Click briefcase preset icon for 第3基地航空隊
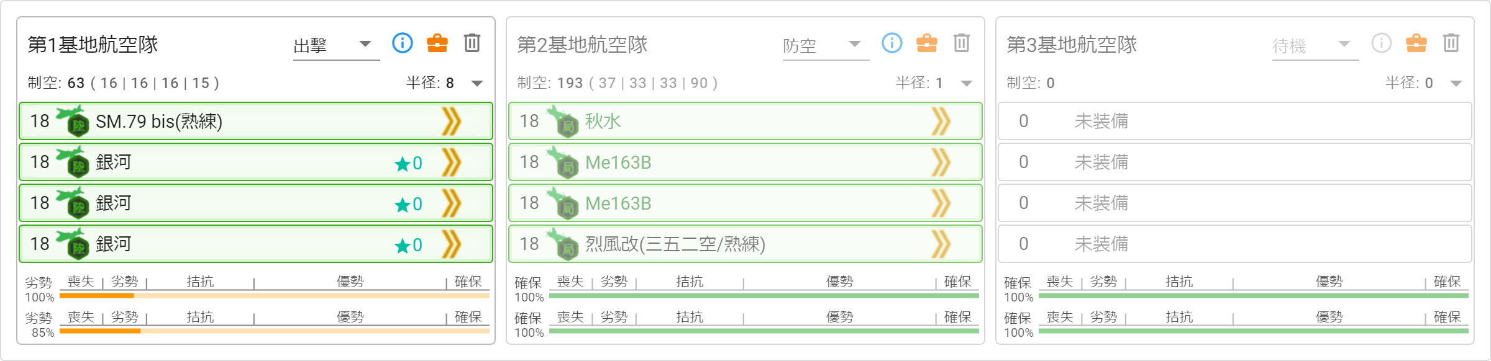Screen dimensions: 1491x361 click(x=1416, y=43)
